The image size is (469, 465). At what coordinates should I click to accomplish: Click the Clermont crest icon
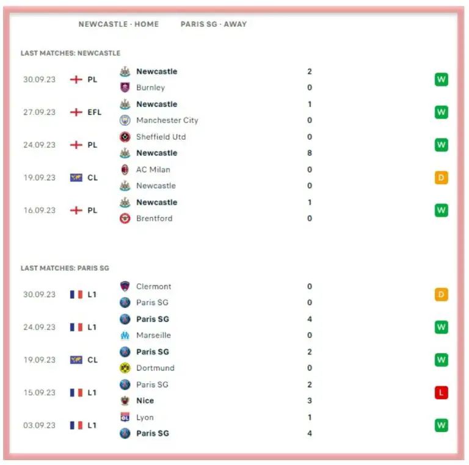click(x=125, y=286)
